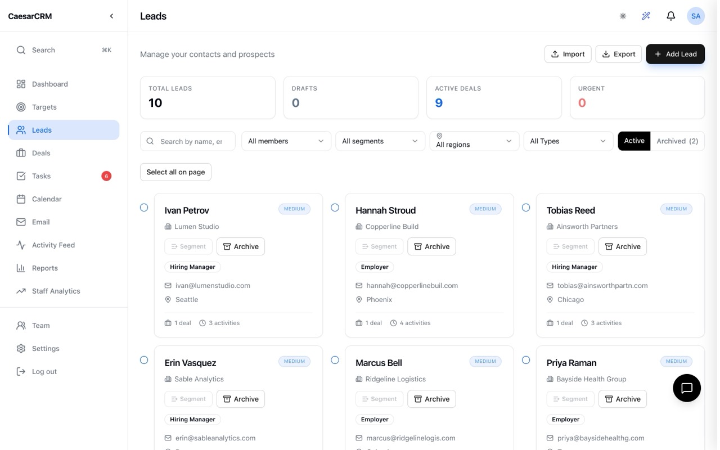Click the Staff Analytics trend icon

[21, 291]
